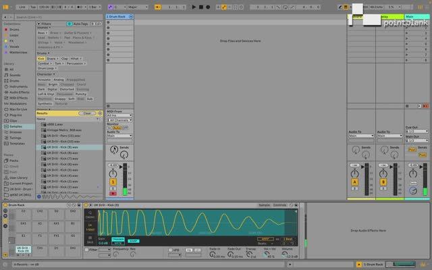
Task: Open the Plug-Ins library category
Action: [16, 115]
